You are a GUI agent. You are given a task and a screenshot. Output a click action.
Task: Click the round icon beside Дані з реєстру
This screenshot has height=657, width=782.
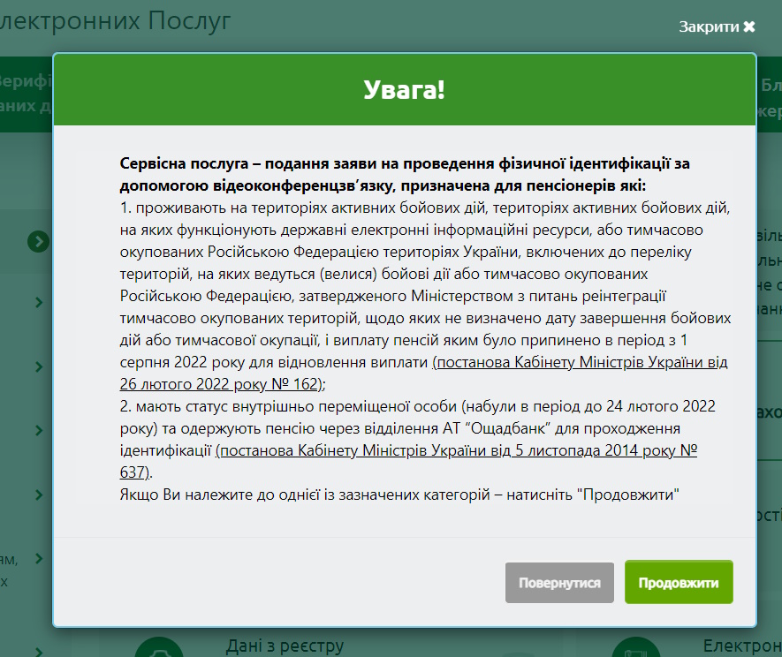point(159,648)
